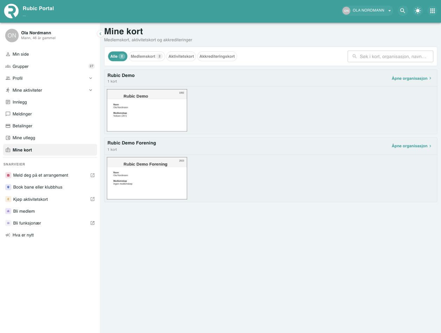
Task: Toggle the light/dark theme sun icon
Action: (x=418, y=11)
